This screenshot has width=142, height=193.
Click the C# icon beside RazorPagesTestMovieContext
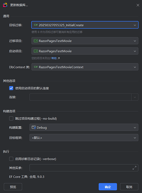[x=36, y=67]
